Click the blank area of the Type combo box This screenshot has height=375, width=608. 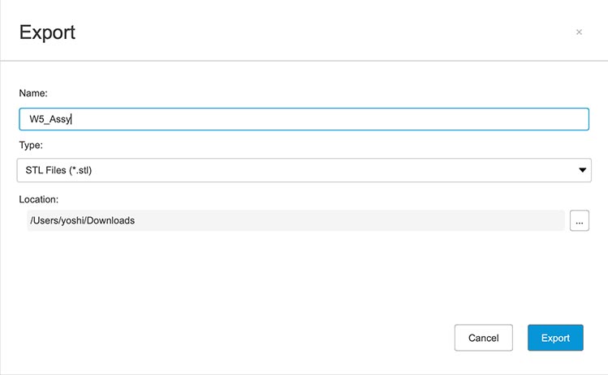point(341,170)
